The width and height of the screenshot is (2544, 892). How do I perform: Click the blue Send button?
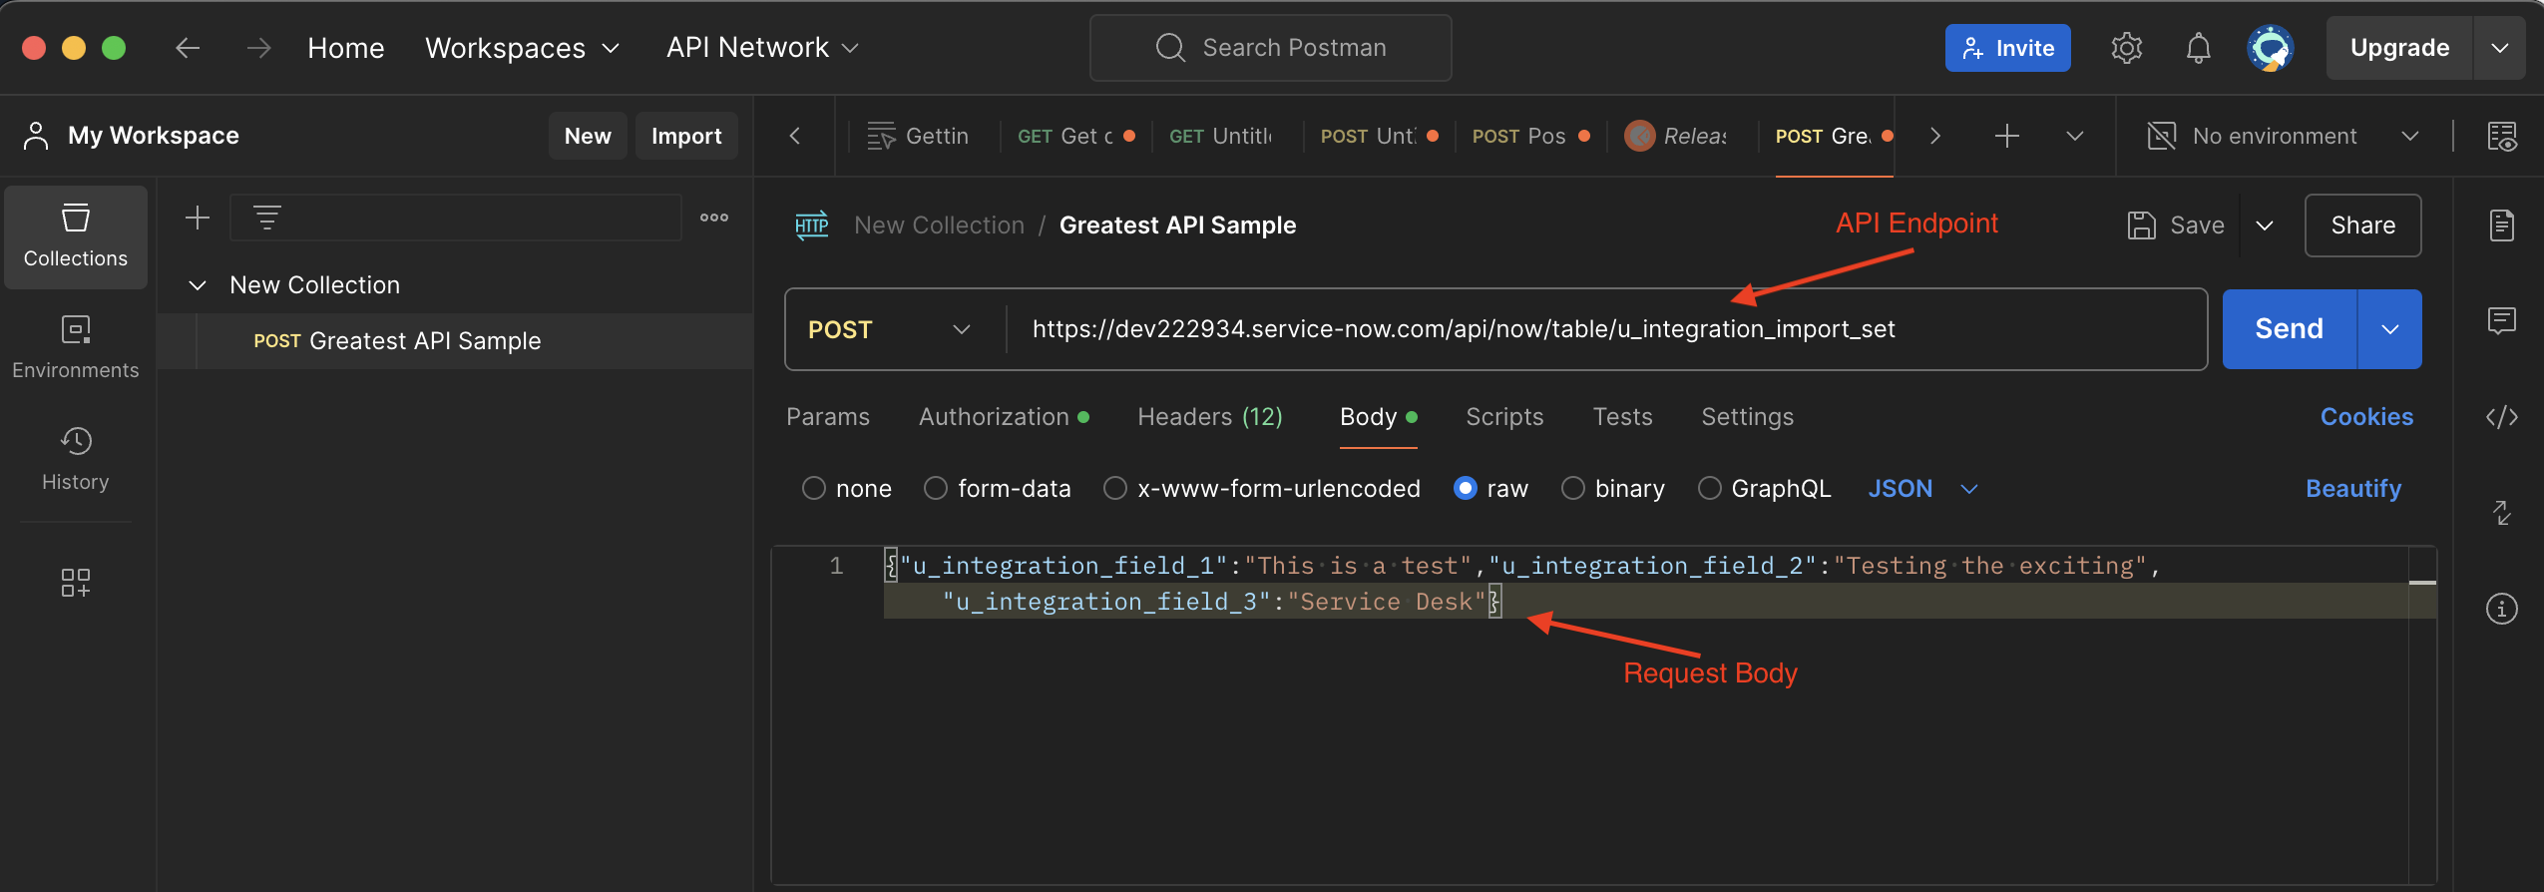[2289, 329]
